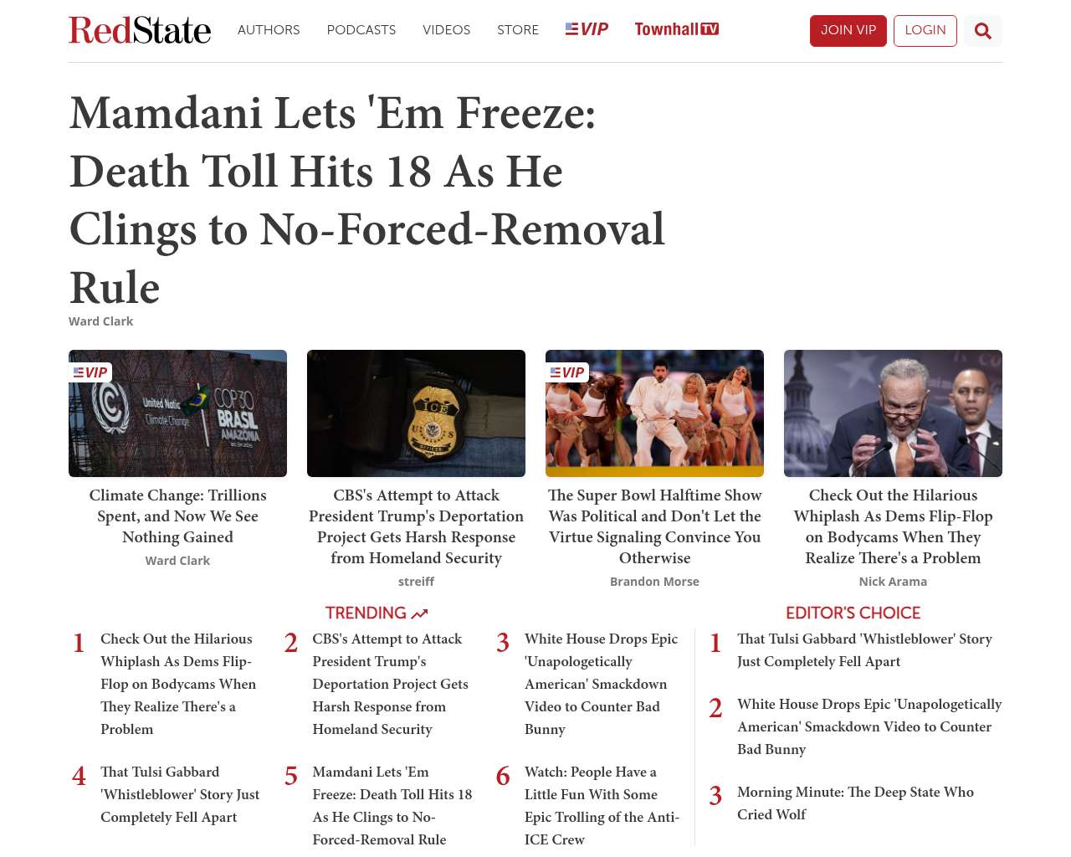Click the LOGIN button

pos(925,31)
